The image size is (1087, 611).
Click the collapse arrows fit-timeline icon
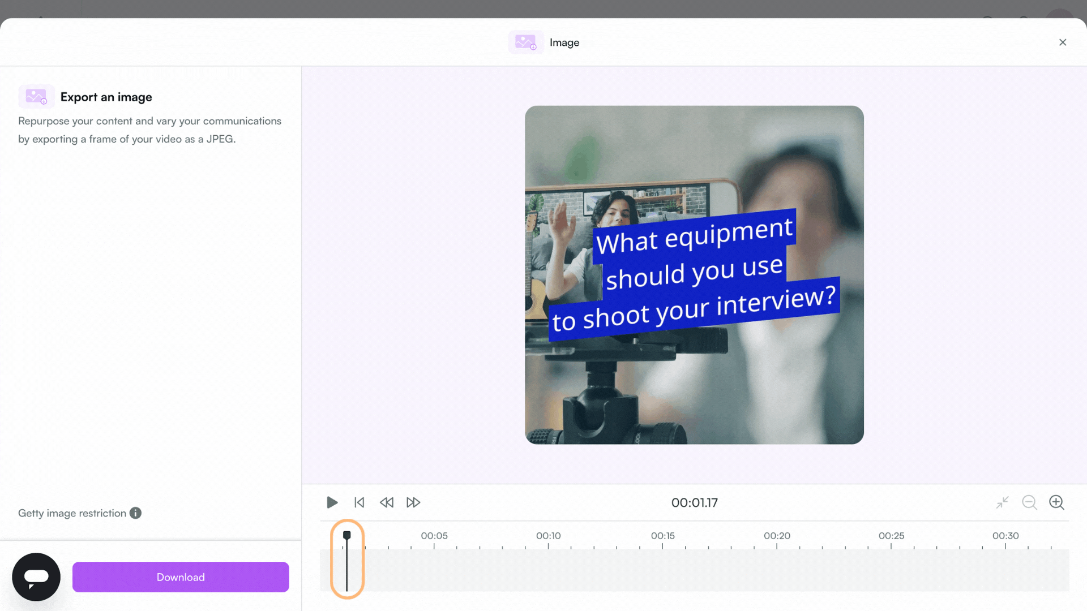click(x=1002, y=502)
